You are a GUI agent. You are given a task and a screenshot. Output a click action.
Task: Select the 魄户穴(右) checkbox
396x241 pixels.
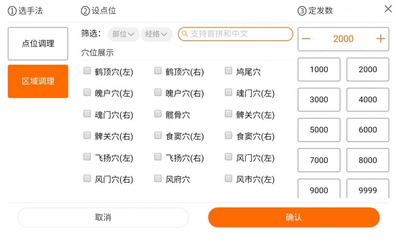coord(158,93)
